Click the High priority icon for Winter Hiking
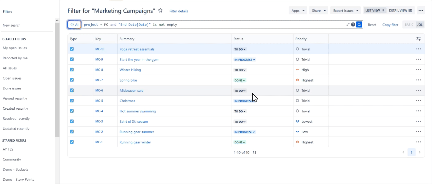Image resolution: width=432 pixels, height=184 pixels. [x=297, y=70]
